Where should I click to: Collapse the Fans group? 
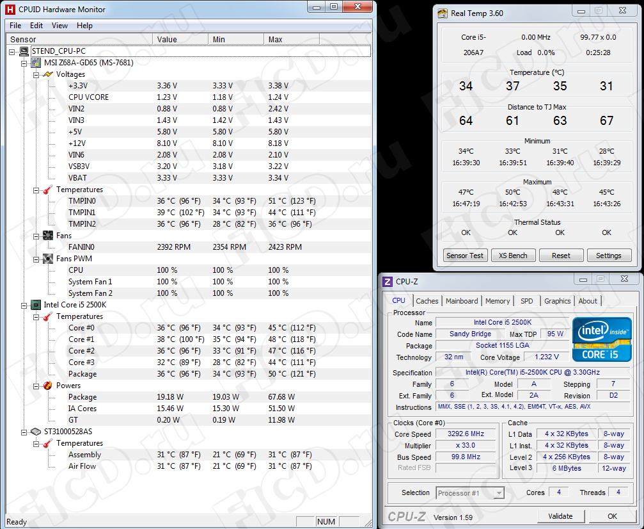click(x=36, y=236)
